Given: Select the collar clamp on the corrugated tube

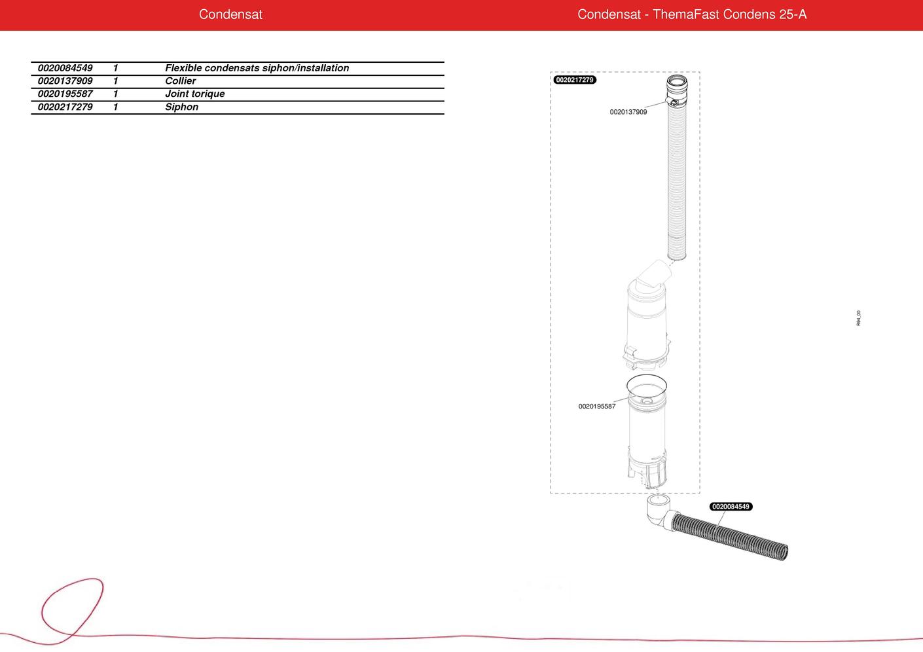Looking at the screenshot, I should 673,101.
